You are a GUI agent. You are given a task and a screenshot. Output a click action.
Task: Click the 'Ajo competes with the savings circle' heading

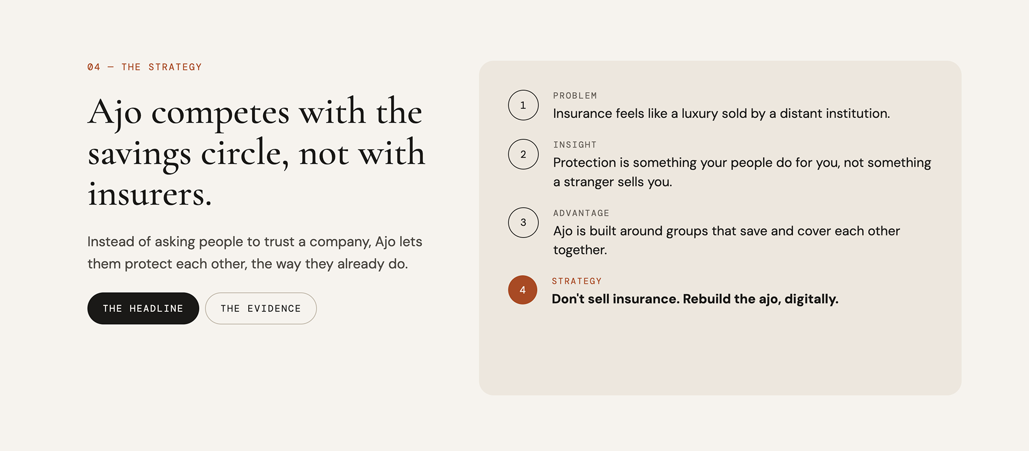tap(257, 152)
